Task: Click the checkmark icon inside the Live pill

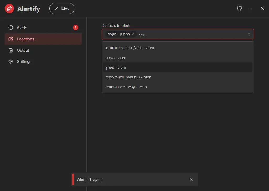Action: [x=56, y=8]
